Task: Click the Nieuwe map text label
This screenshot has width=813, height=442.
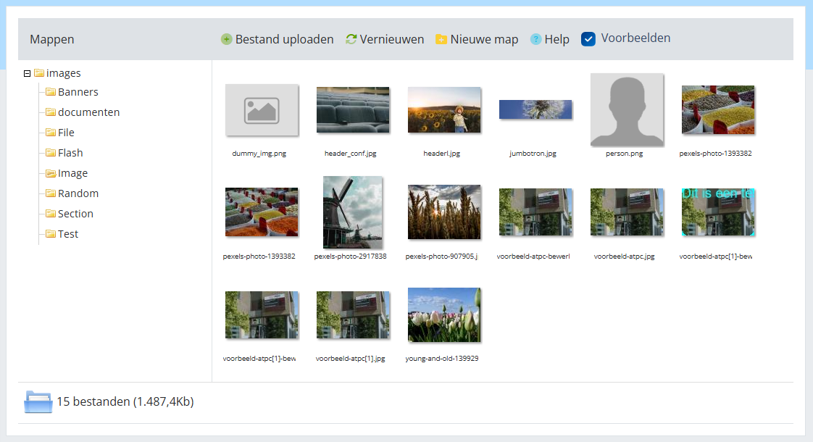Action: (484, 39)
